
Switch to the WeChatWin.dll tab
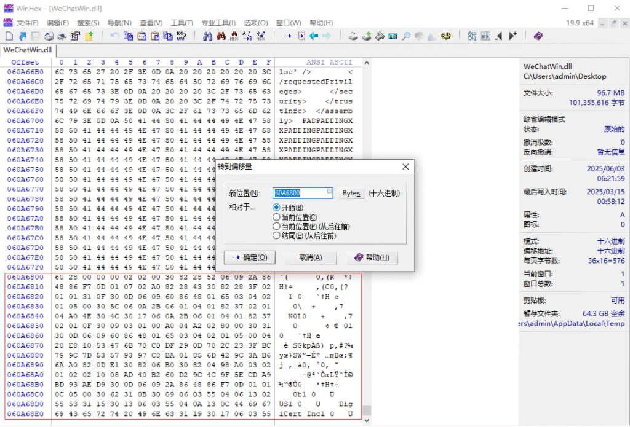(x=28, y=50)
